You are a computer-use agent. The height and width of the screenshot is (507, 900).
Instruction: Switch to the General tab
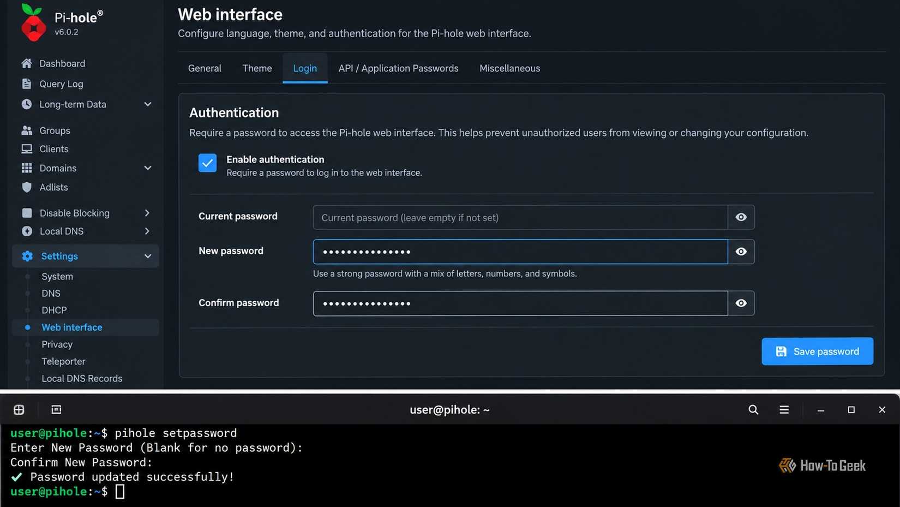pyautogui.click(x=205, y=68)
